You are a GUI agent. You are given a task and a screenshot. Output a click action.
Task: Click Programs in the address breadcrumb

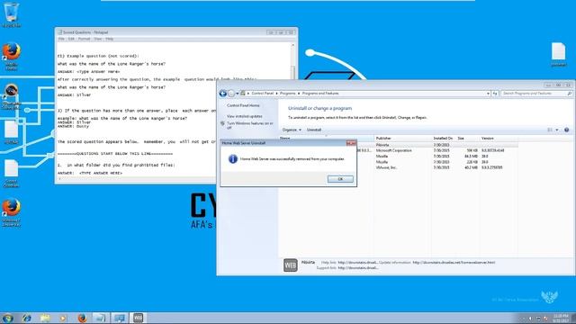288,94
